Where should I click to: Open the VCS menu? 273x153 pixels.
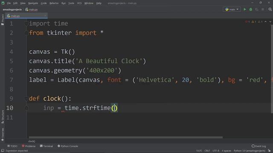tap(79, 3)
